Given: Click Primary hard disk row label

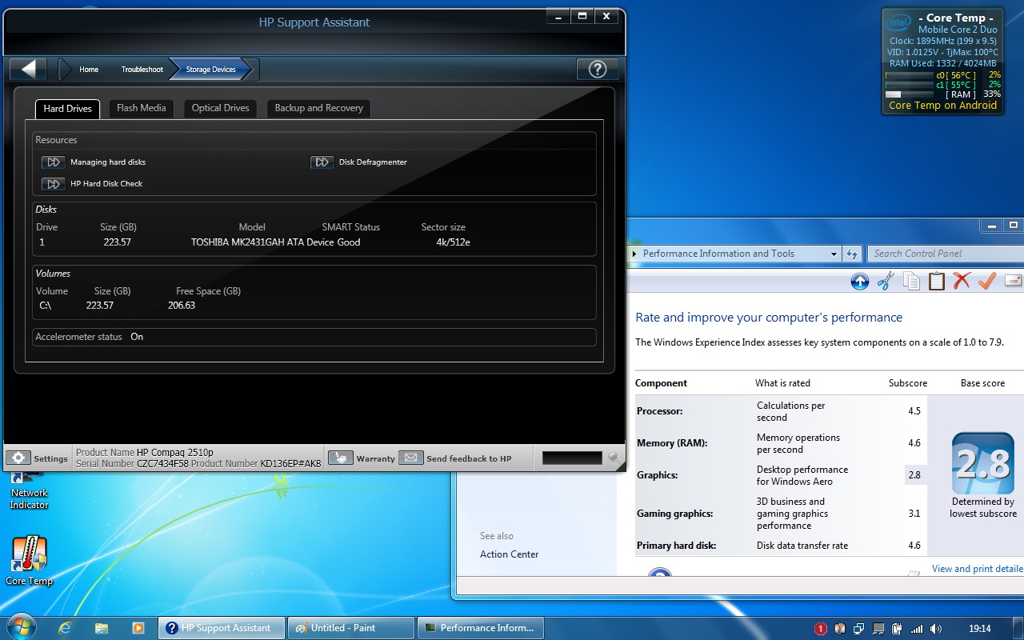Looking at the screenshot, I should pyautogui.click(x=676, y=546).
